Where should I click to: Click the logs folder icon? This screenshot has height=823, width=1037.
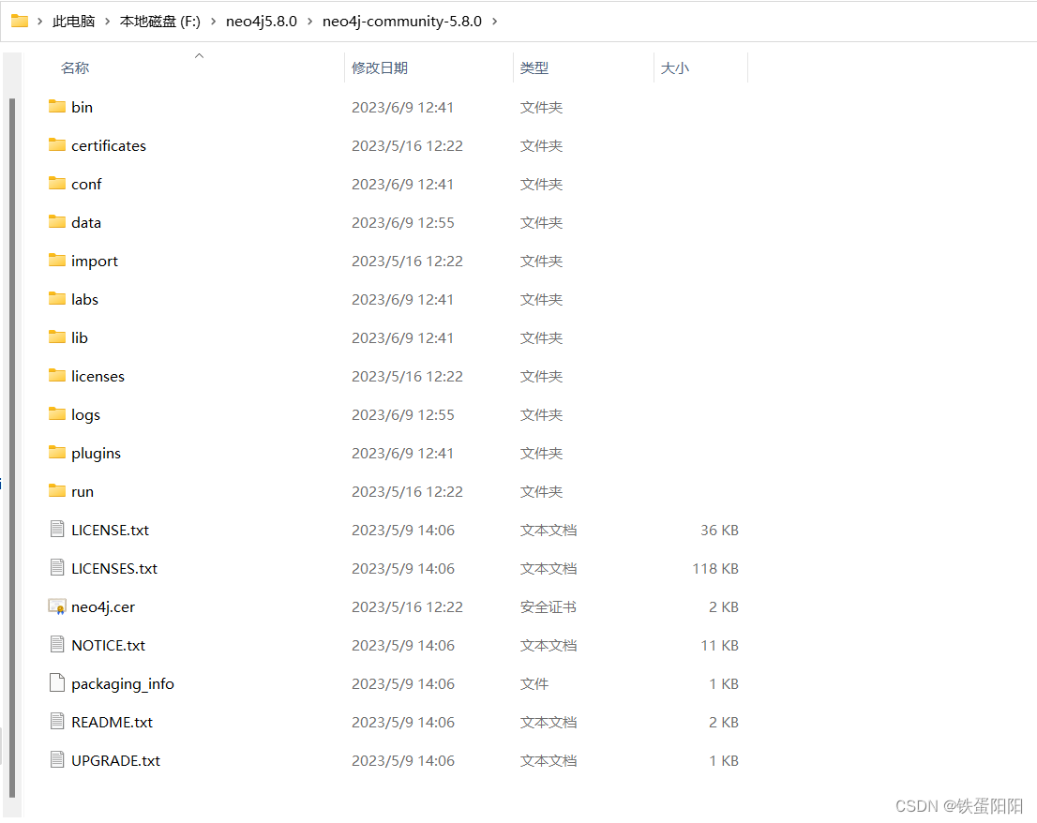click(x=57, y=413)
